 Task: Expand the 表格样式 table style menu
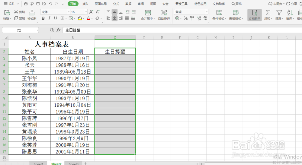pyautogui.click(x=236, y=19)
